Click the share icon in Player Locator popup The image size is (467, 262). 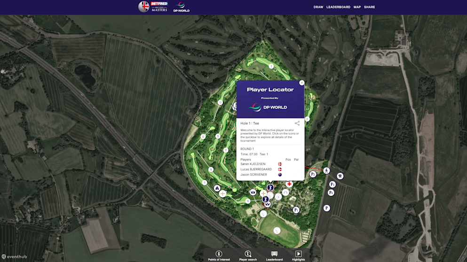point(297,123)
